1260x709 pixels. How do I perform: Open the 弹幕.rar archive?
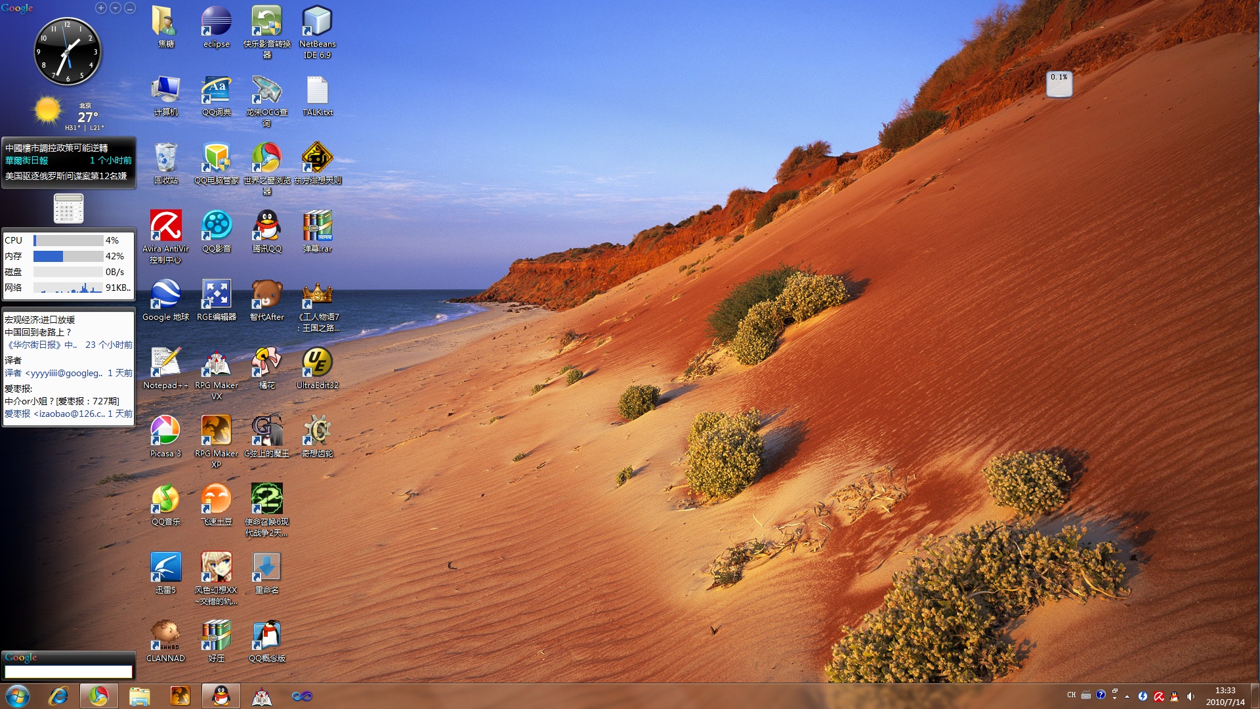click(x=317, y=232)
